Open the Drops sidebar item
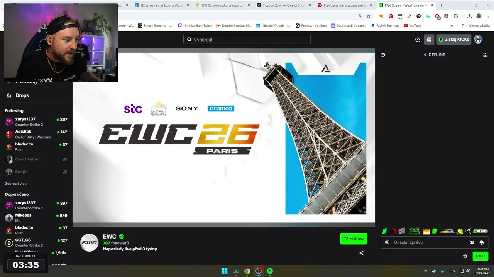Viewport: 494px width, 277px height. tap(22, 95)
